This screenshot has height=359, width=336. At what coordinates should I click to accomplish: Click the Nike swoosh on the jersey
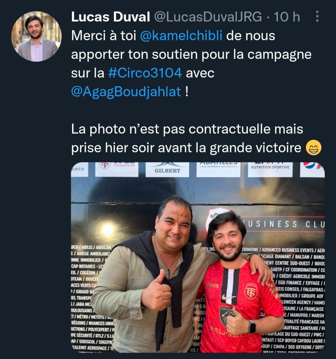228,298
